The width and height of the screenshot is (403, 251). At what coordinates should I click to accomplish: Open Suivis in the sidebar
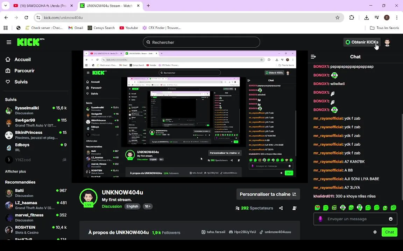[x=16, y=82]
